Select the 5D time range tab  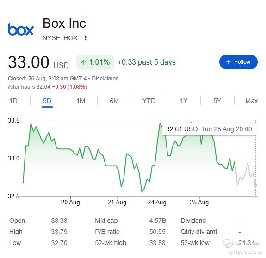point(47,101)
